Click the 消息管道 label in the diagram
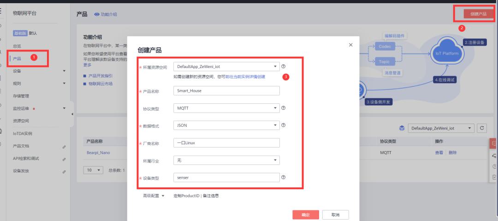This screenshot has width=498, height=221. pos(392,73)
